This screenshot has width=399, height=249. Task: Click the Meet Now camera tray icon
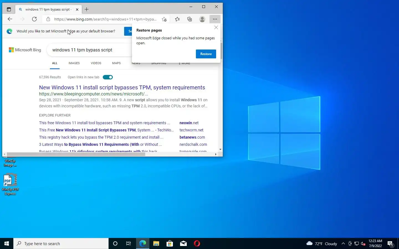coord(350,243)
